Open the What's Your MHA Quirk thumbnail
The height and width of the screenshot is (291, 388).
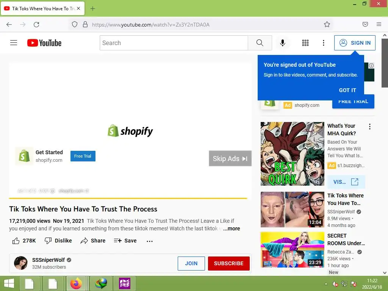pyautogui.click(x=292, y=154)
